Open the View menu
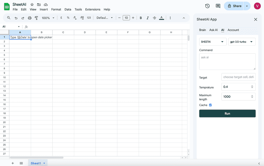Viewport: 264px width, 166px height. [x=33, y=10]
